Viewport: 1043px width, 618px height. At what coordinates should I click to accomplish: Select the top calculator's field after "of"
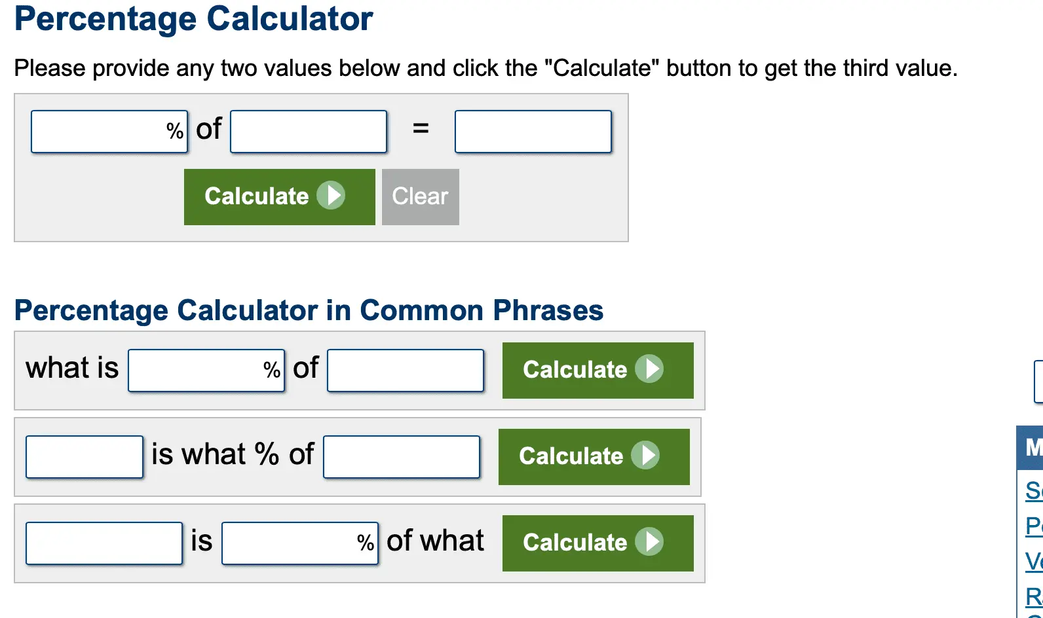click(309, 132)
